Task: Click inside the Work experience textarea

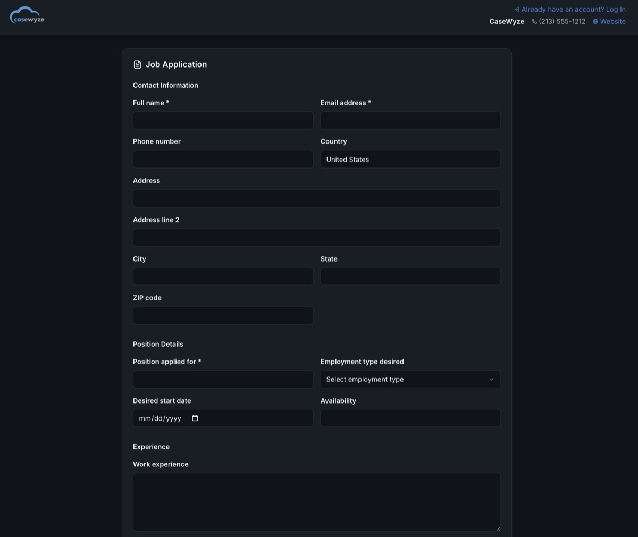Action: click(317, 502)
